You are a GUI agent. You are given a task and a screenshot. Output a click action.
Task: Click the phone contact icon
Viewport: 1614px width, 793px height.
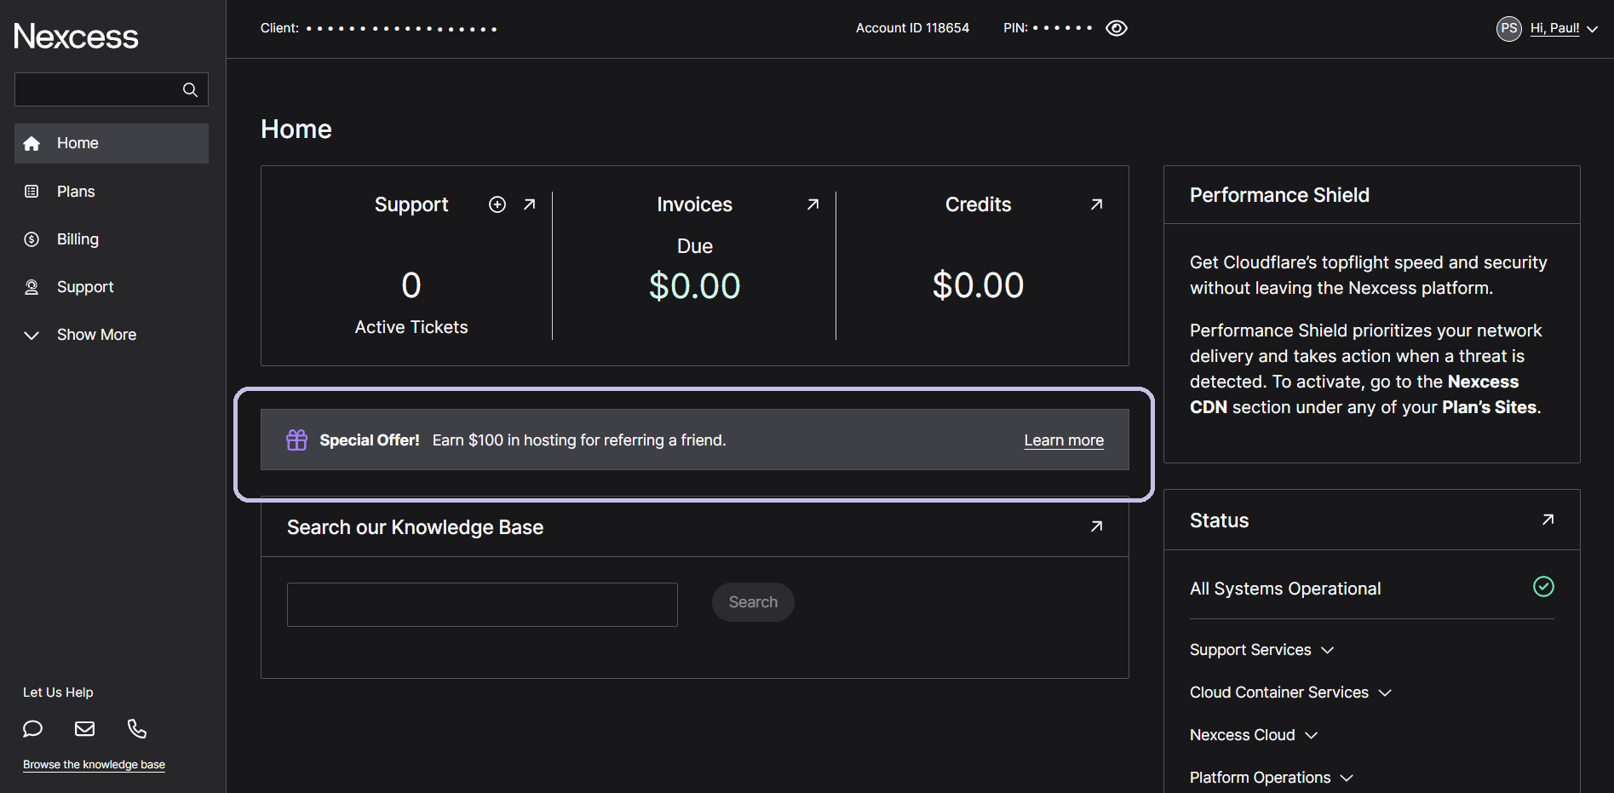pos(136,729)
